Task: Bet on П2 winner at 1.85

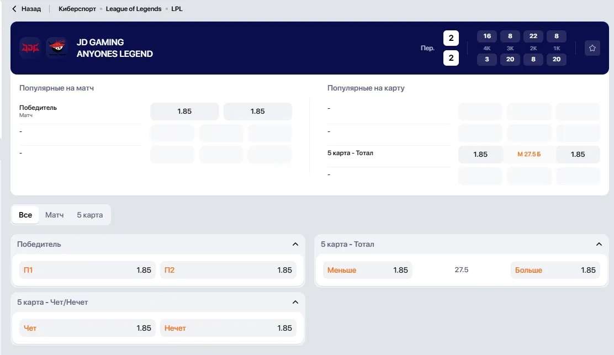Action: click(228, 270)
